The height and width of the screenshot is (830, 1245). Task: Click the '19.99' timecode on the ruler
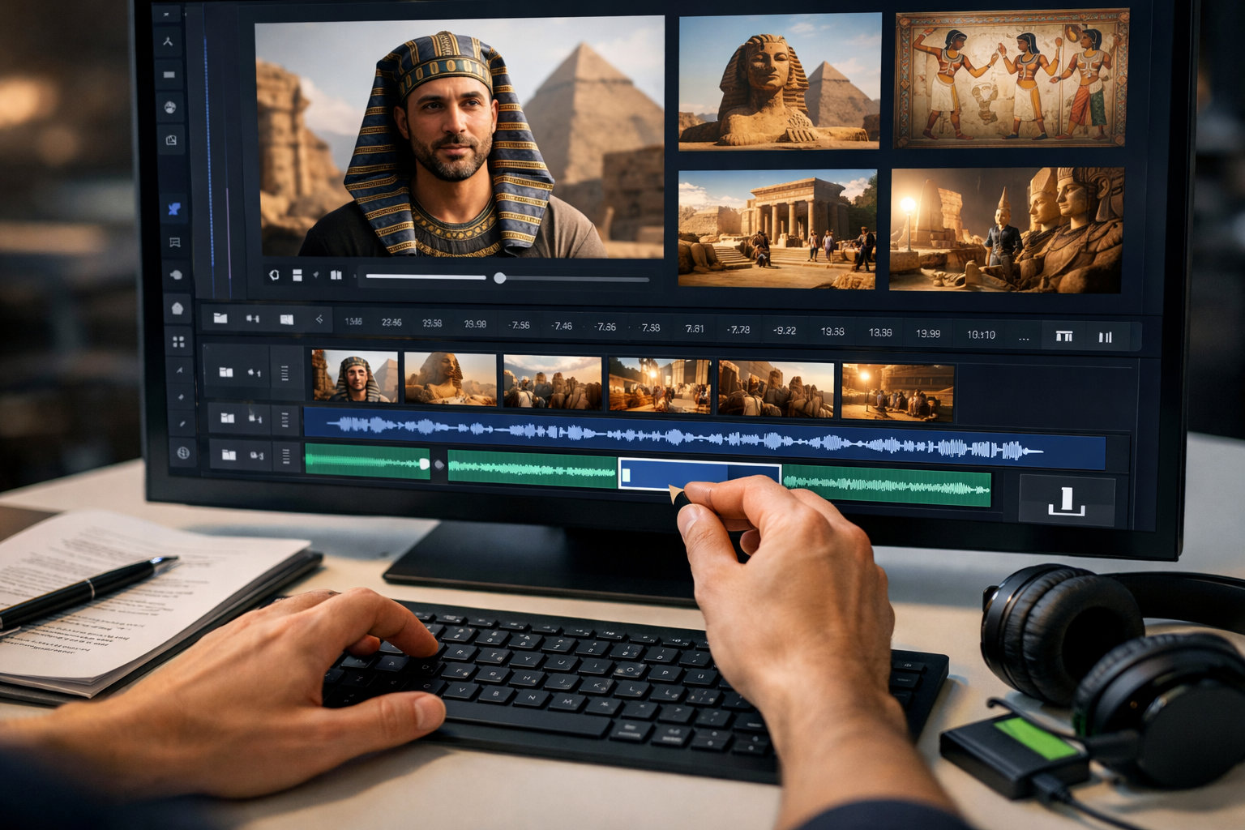tap(928, 333)
